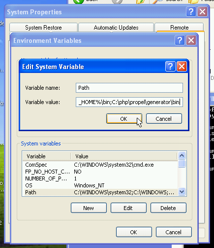This screenshot has width=214, height=248.
Task: Cancel the Edit System Variable dialog
Action: pyautogui.click(x=164, y=118)
